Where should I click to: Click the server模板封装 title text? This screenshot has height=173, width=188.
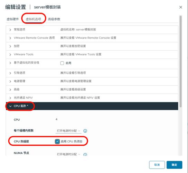(47, 7)
